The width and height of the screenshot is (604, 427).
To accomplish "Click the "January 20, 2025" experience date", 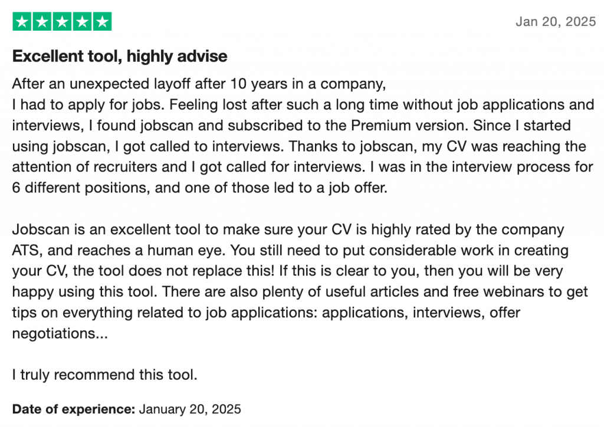I will [190, 409].
